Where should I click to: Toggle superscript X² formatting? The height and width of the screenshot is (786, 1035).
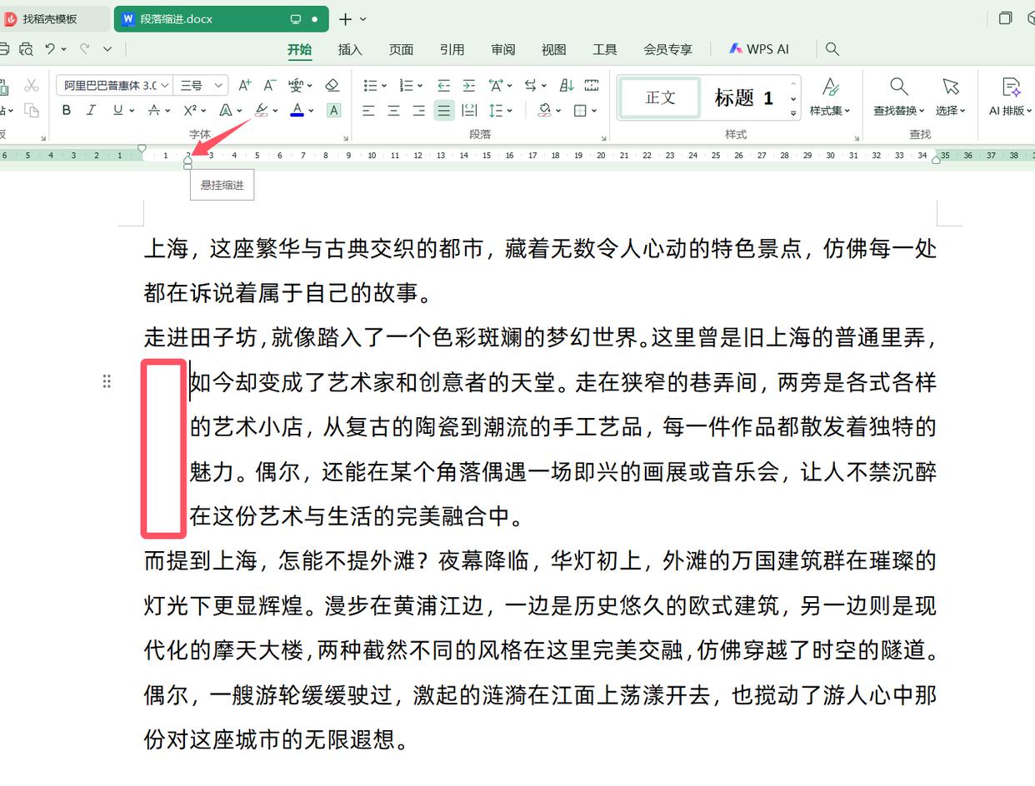(190, 110)
